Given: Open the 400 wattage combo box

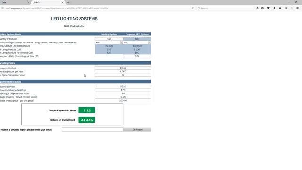Looking at the screenshot, I should tap(109, 42).
